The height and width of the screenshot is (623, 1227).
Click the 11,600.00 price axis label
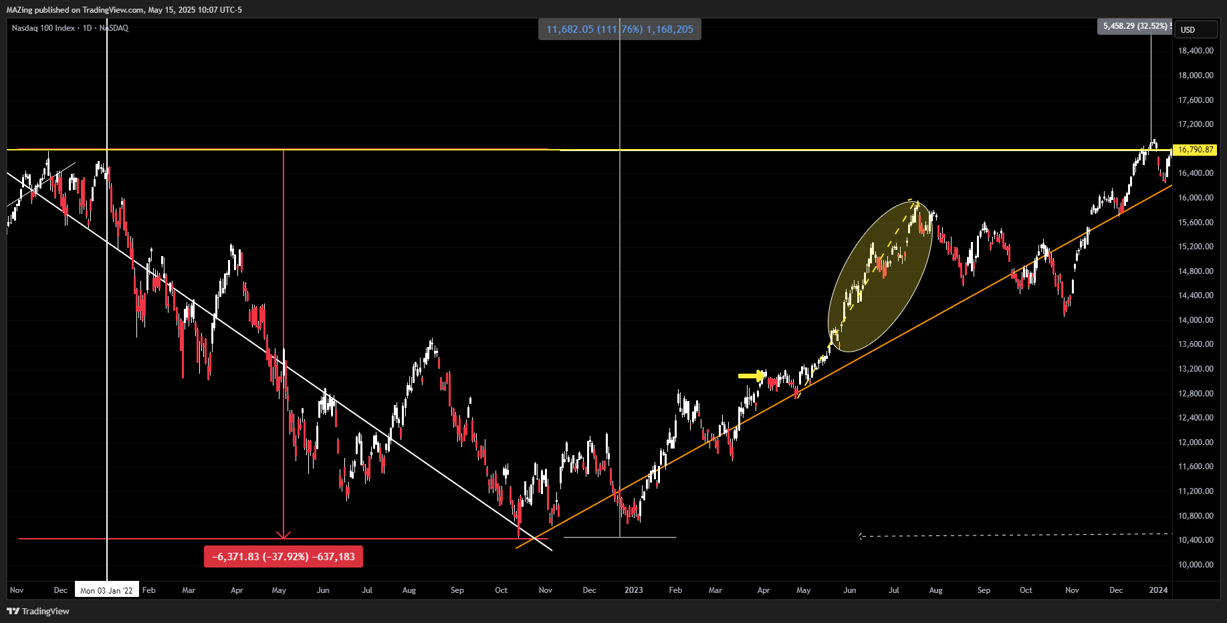click(x=1196, y=467)
